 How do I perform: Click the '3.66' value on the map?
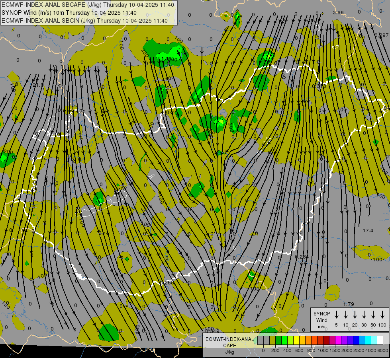(x=338, y=13)
